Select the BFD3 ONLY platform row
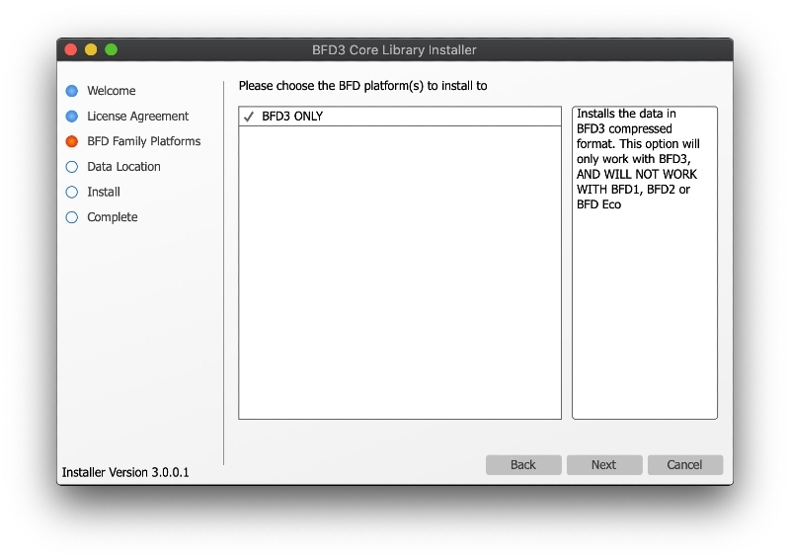 point(400,117)
